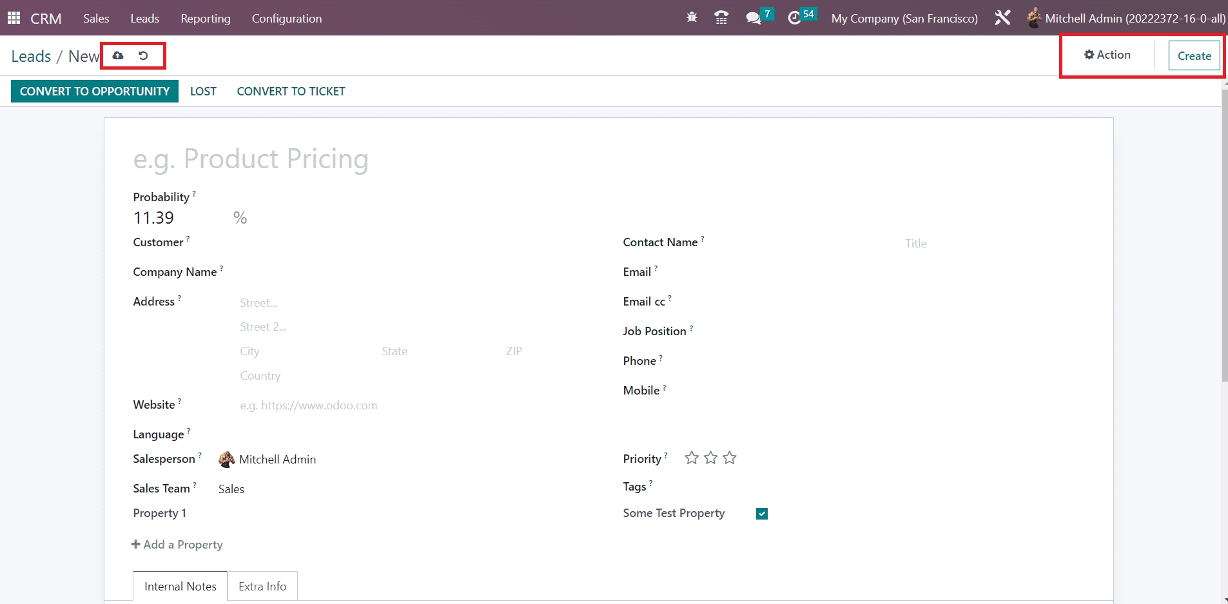Open the VoIP phone icon

(721, 18)
